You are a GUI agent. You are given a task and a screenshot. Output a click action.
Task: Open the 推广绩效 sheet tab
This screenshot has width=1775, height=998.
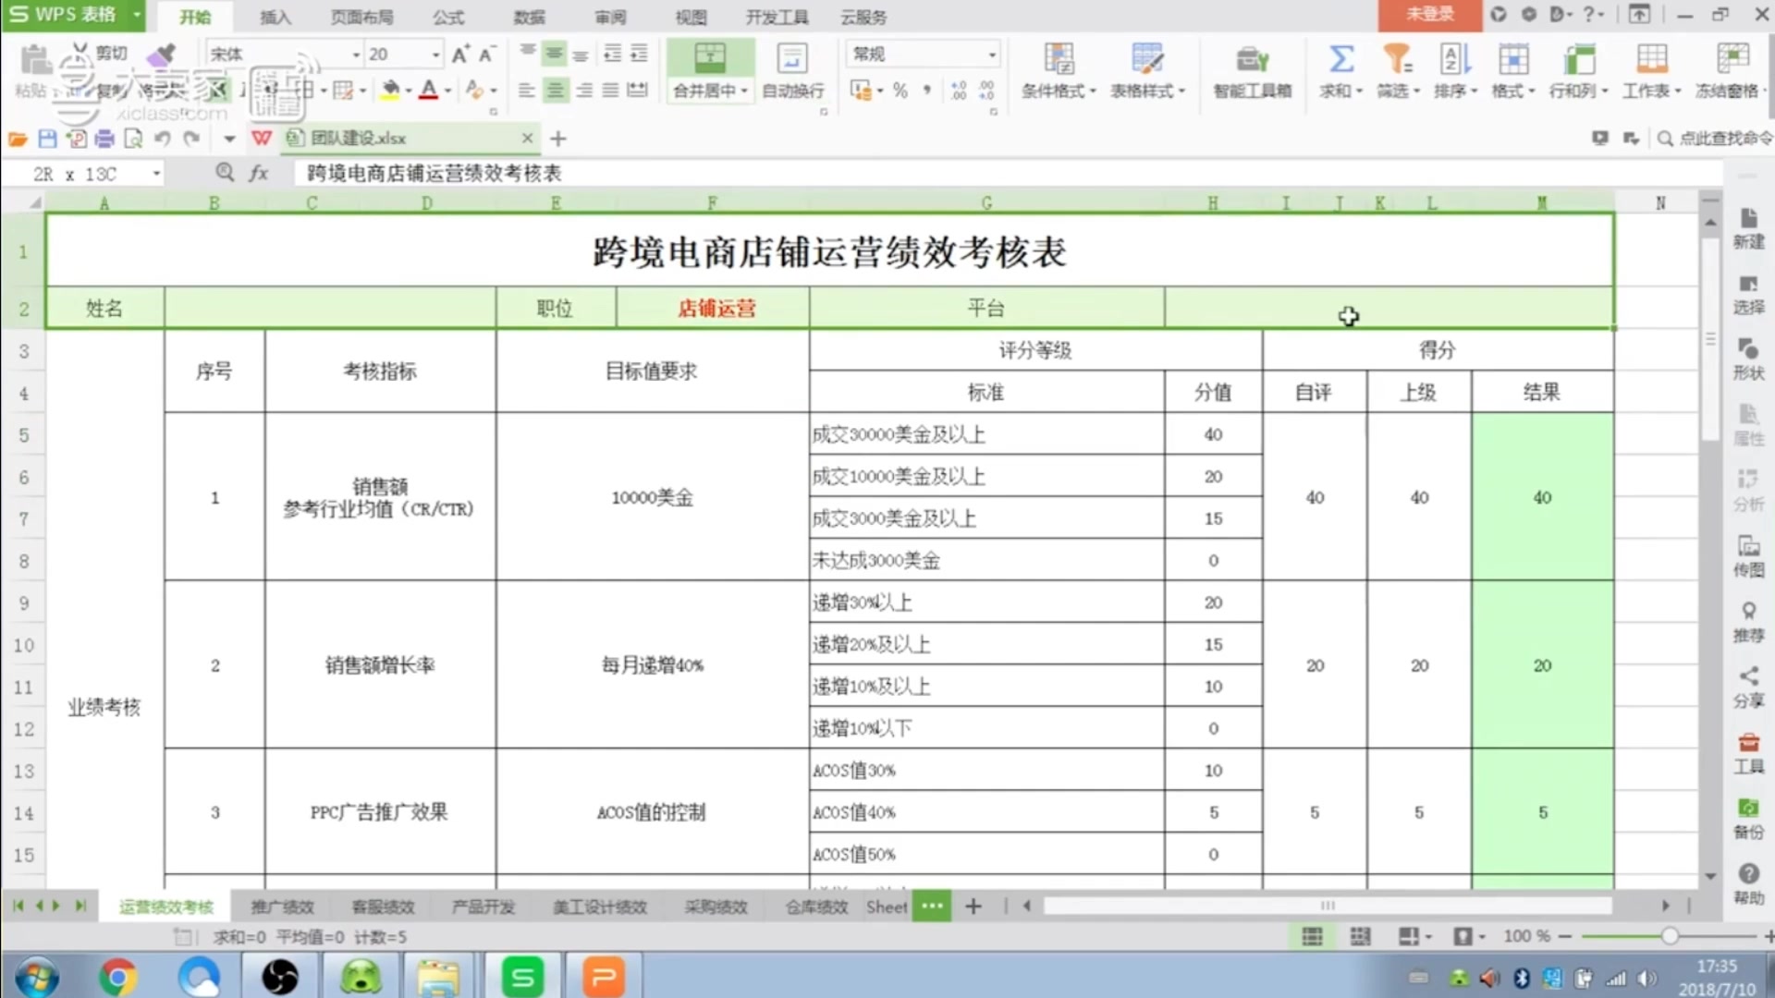click(x=282, y=907)
